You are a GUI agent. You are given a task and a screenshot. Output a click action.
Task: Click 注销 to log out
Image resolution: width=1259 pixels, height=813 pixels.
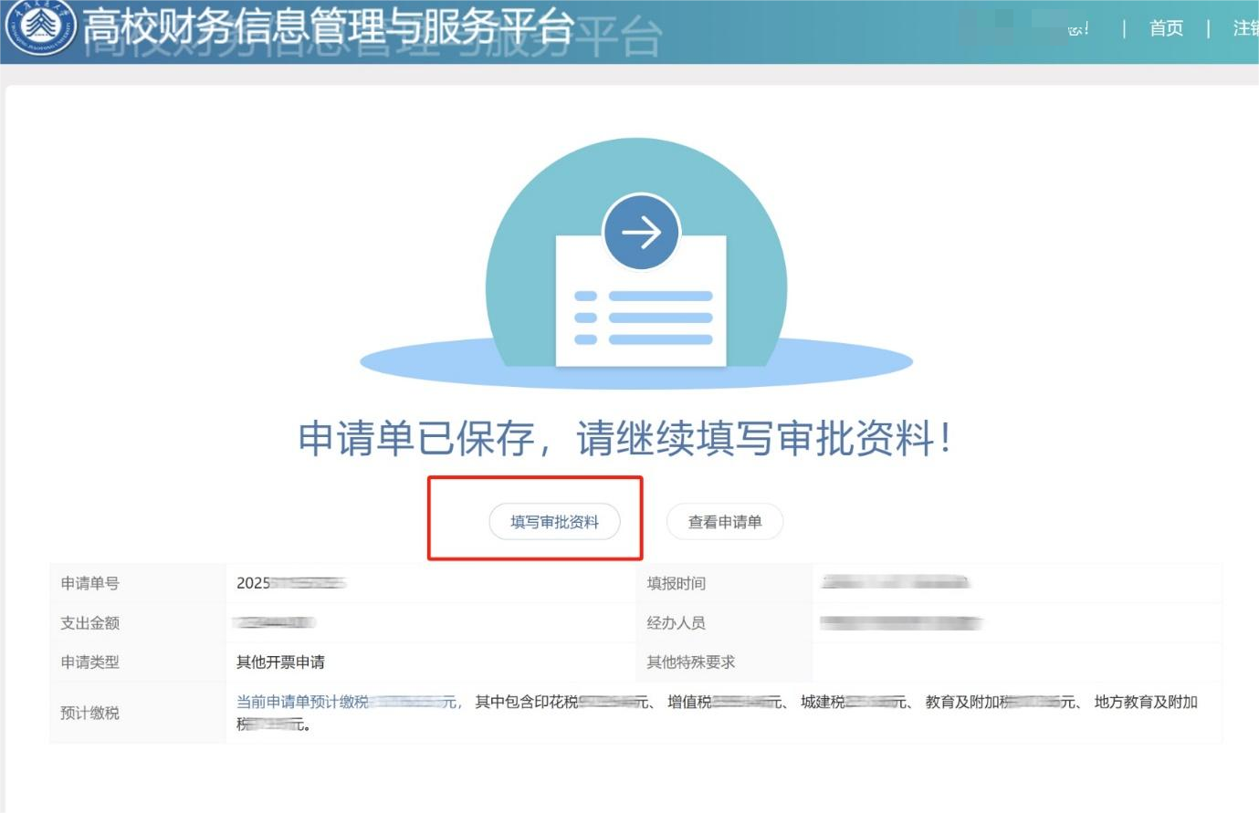[1244, 28]
